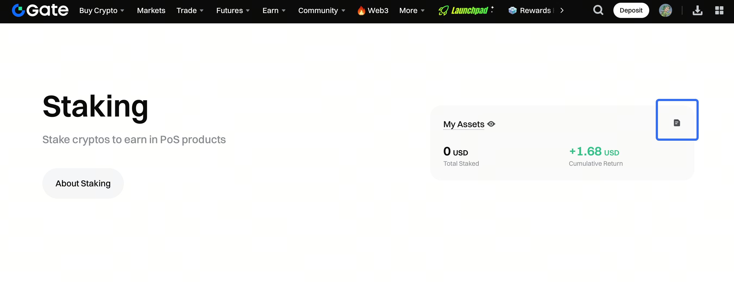734x282 pixels.
Task: Expand the Trade dropdown menu
Action: pos(190,11)
